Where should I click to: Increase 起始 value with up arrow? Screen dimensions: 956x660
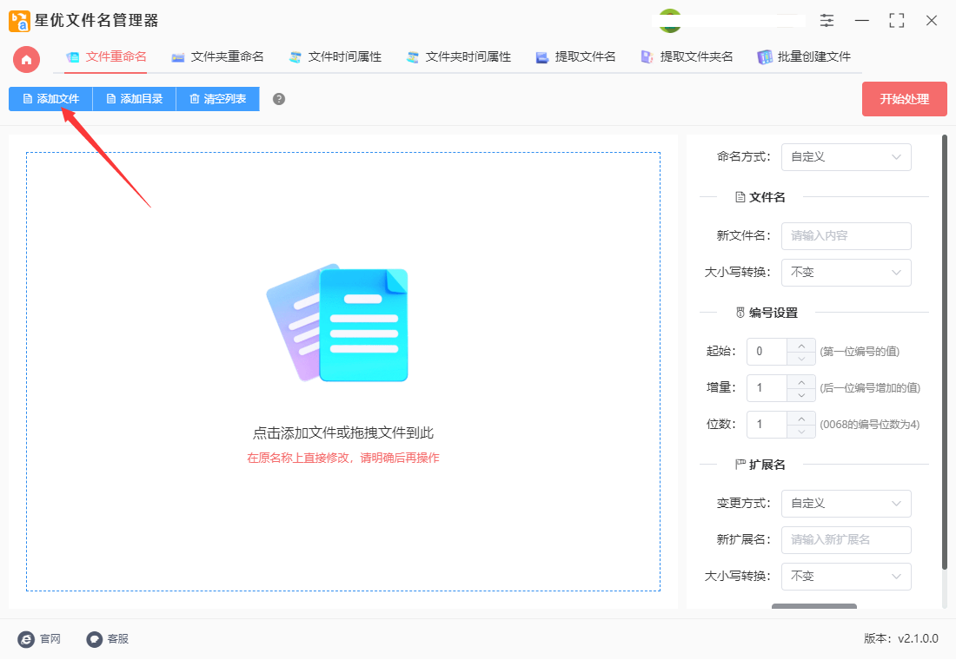(801, 346)
